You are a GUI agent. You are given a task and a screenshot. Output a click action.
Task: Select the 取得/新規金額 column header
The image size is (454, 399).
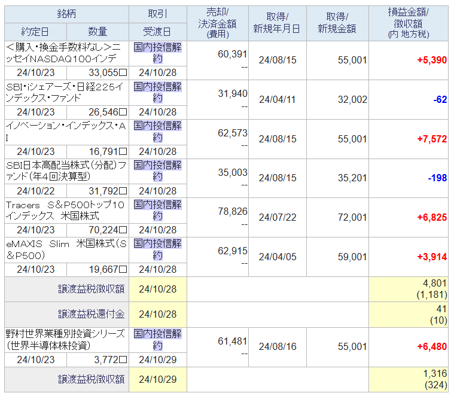[337, 23]
